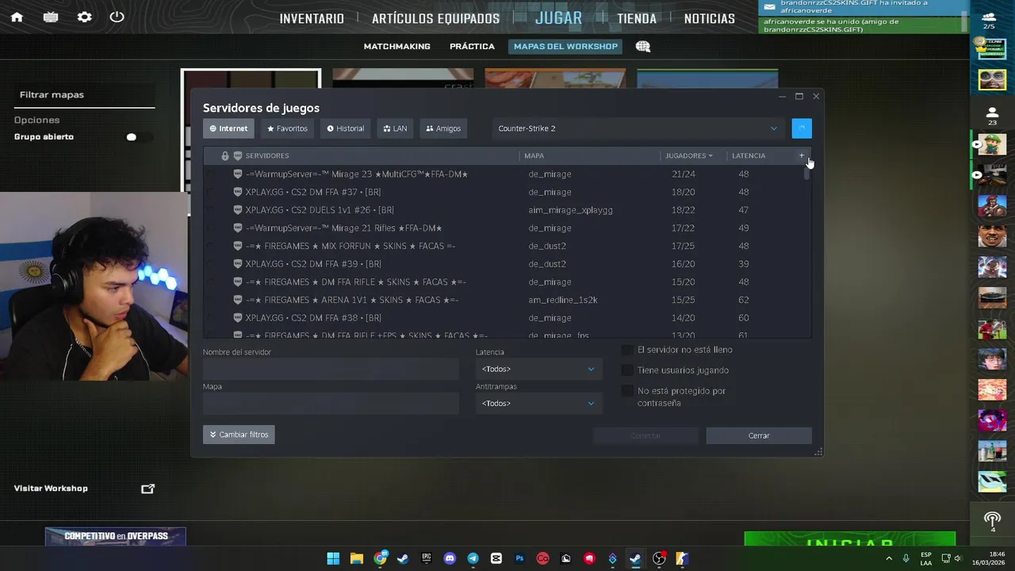Open the settings gear in the CS2 top bar

(x=85, y=17)
